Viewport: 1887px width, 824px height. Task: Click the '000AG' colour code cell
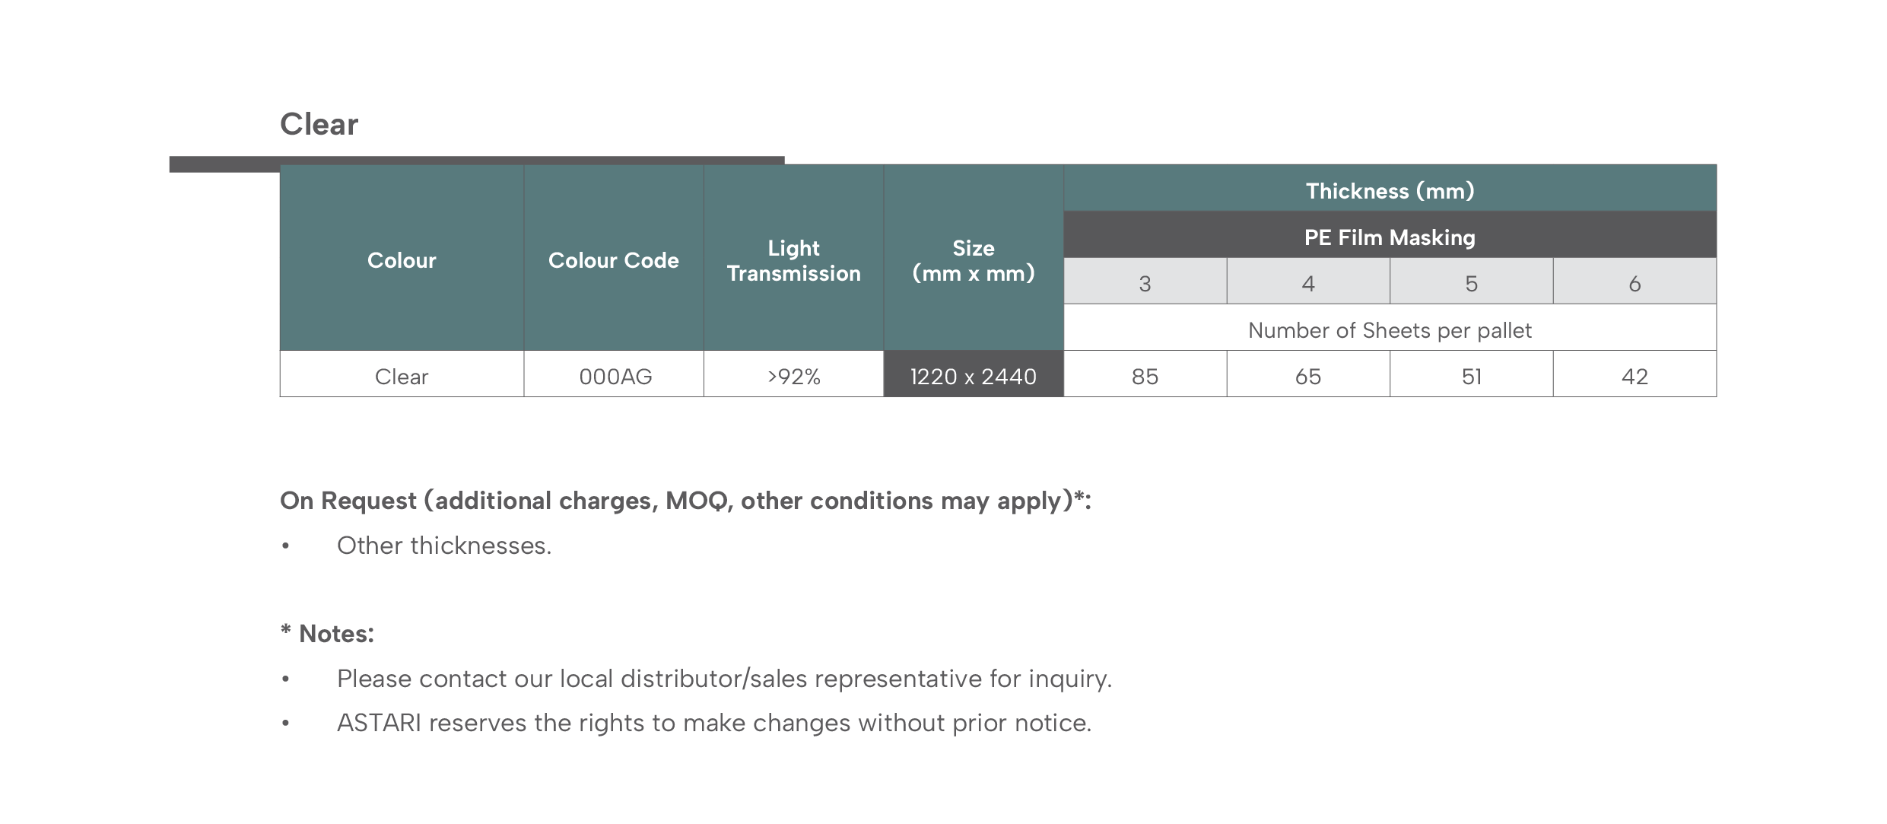coord(614,374)
